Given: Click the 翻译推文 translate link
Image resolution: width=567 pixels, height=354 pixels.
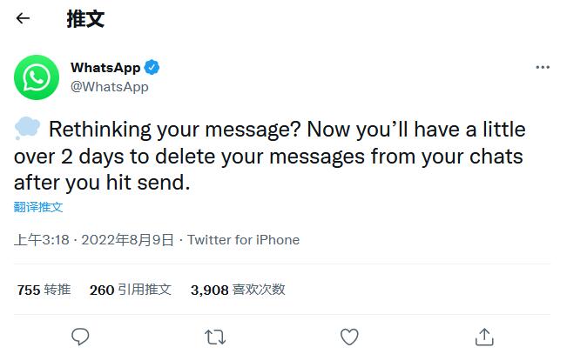Looking at the screenshot, I should 38,207.
